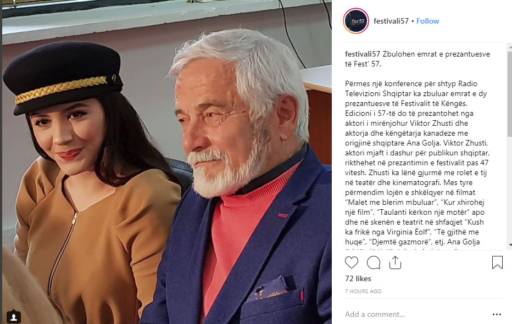Click the festivali57 name in the caption

[x=363, y=54]
